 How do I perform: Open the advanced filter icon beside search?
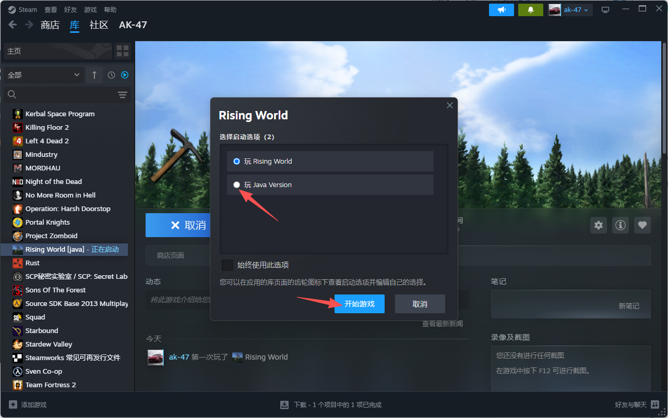(x=123, y=94)
